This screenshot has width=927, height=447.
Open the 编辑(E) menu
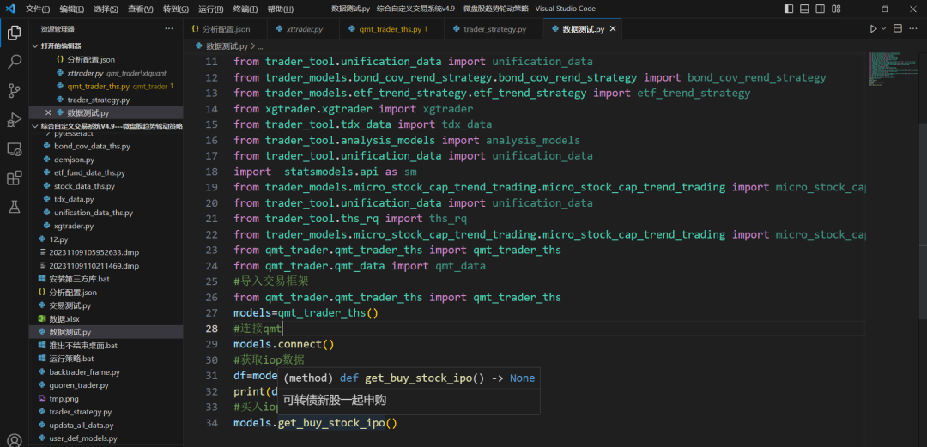click(x=71, y=9)
